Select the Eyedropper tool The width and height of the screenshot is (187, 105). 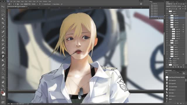point(3,27)
